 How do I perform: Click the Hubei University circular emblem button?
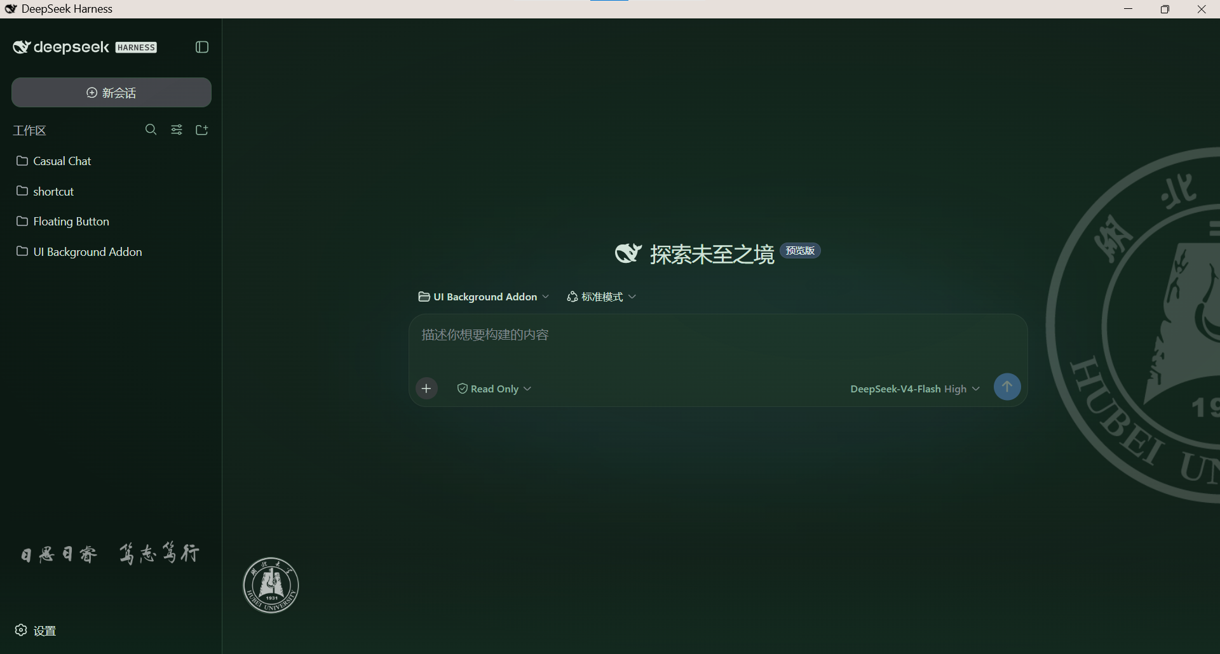point(271,585)
